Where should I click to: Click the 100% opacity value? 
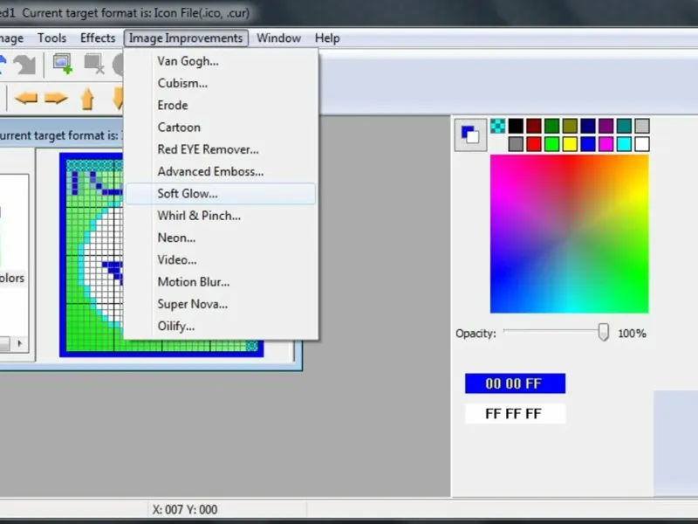[x=632, y=334]
